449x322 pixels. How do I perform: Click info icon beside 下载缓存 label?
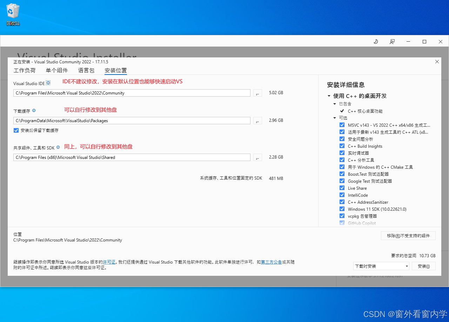click(34, 110)
